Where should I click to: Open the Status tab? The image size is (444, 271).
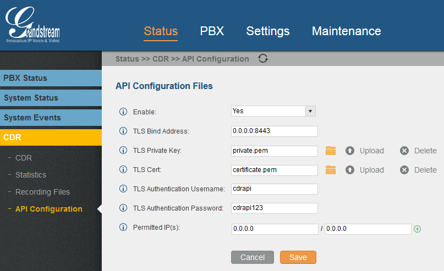[161, 31]
